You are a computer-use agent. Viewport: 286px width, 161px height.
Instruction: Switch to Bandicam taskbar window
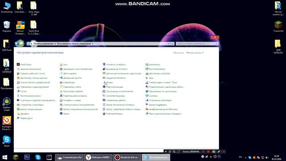tap(127, 157)
